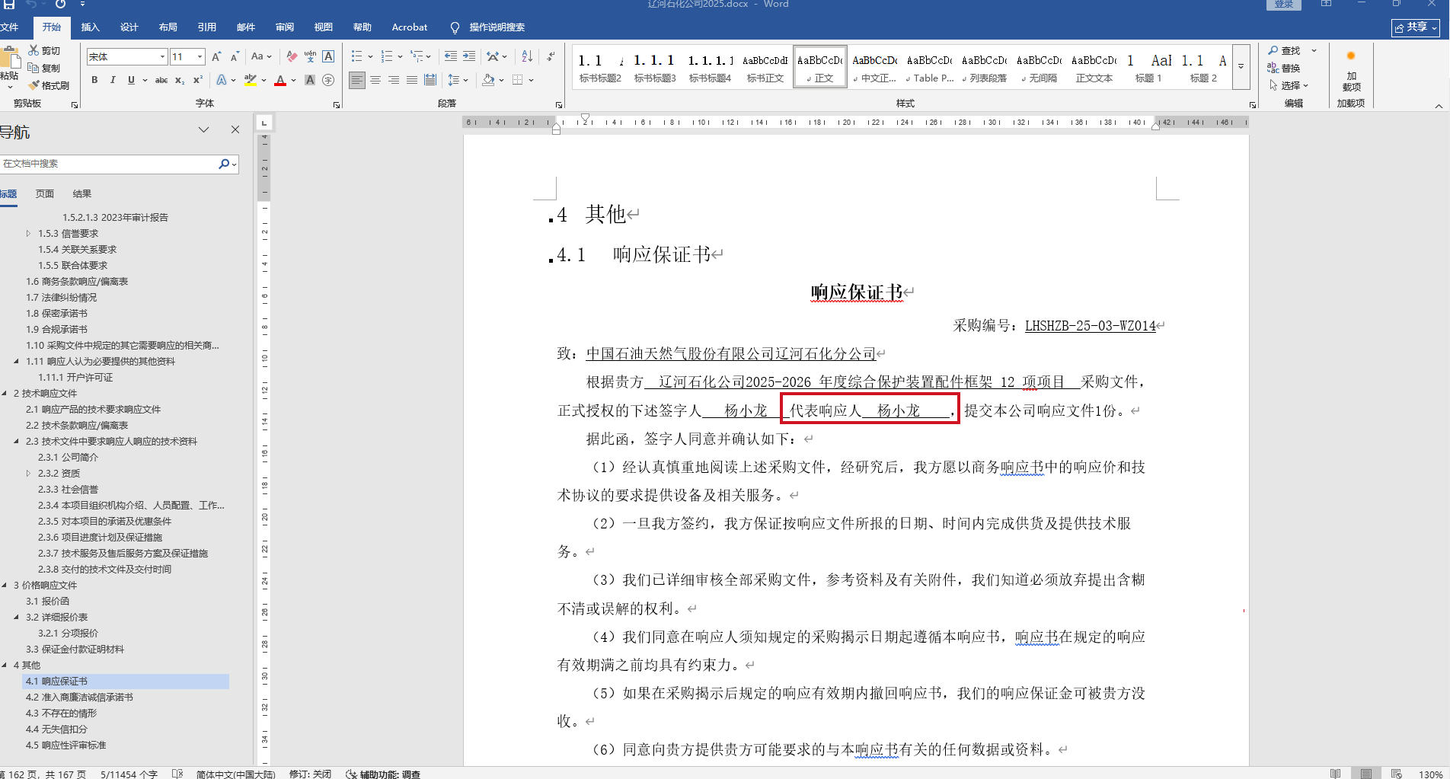Click the Grow Font size icon
The width and height of the screenshot is (1450, 779).
tap(216, 56)
